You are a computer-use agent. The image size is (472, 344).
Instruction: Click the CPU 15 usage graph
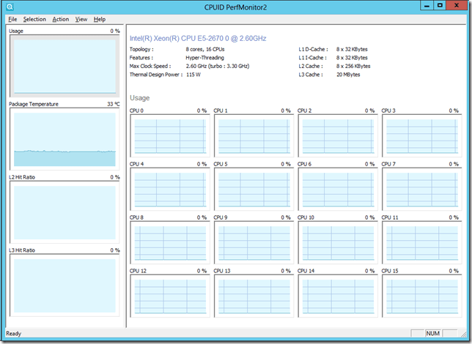pyautogui.click(x=421, y=296)
